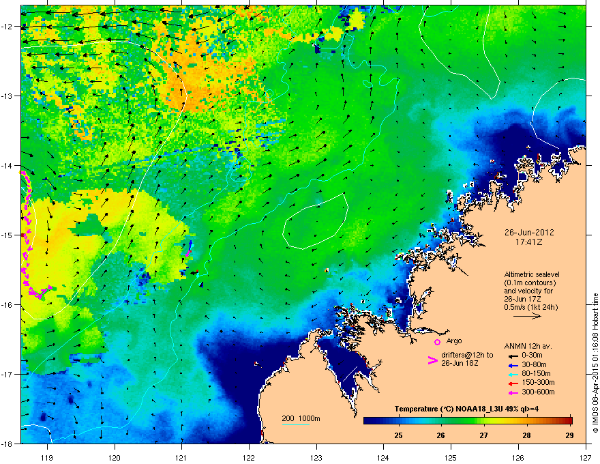Click the Altimetric sealevel text
600x464 pixels.
(x=532, y=274)
